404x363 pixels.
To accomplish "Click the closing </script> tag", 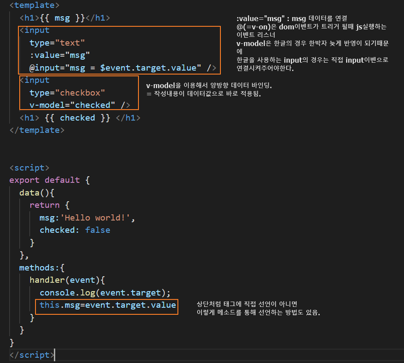I will pyautogui.click(x=32, y=355).
